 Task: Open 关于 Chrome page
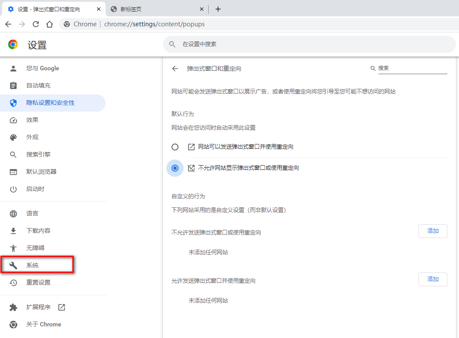pos(53,325)
